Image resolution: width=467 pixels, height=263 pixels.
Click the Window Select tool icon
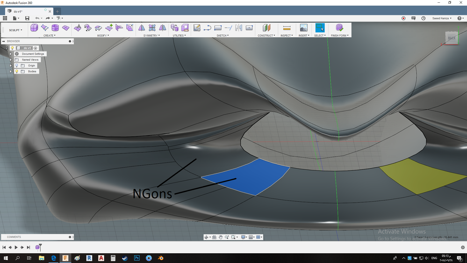click(x=320, y=28)
